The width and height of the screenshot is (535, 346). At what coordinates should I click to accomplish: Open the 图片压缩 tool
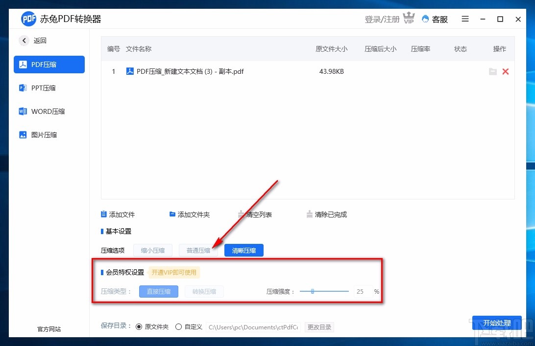click(x=49, y=134)
